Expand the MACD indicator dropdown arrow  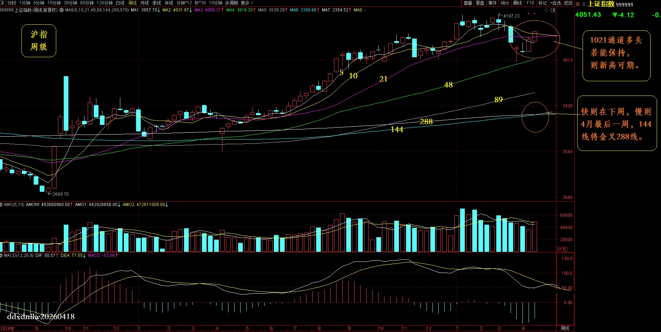point(1,255)
